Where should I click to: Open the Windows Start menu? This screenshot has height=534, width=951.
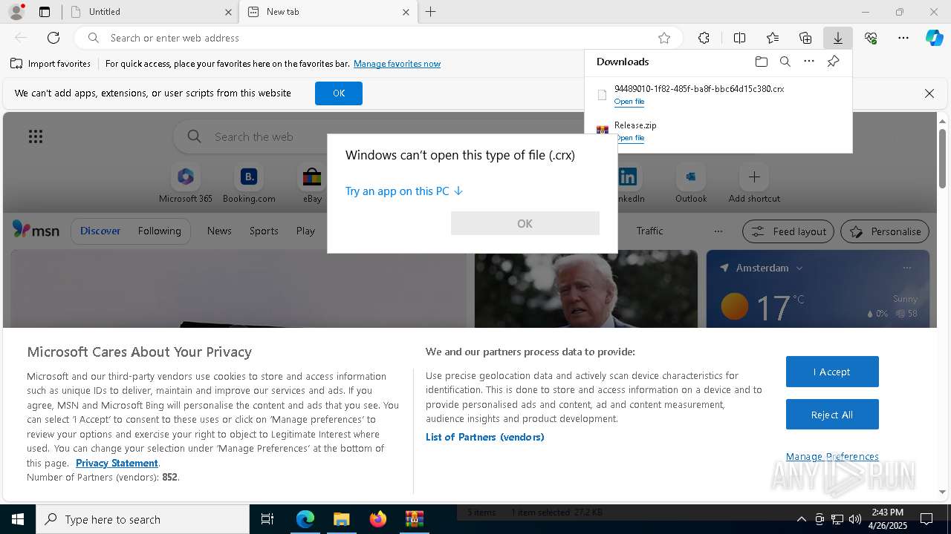pos(18,519)
